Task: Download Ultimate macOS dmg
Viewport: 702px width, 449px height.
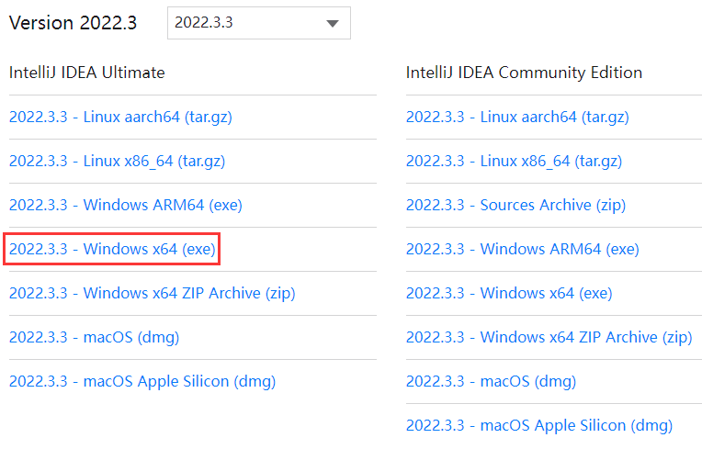Action: pos(94,337)
